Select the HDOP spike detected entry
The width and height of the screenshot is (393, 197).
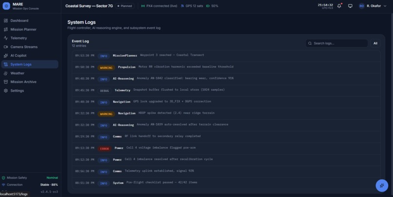[x=226, y=113]
